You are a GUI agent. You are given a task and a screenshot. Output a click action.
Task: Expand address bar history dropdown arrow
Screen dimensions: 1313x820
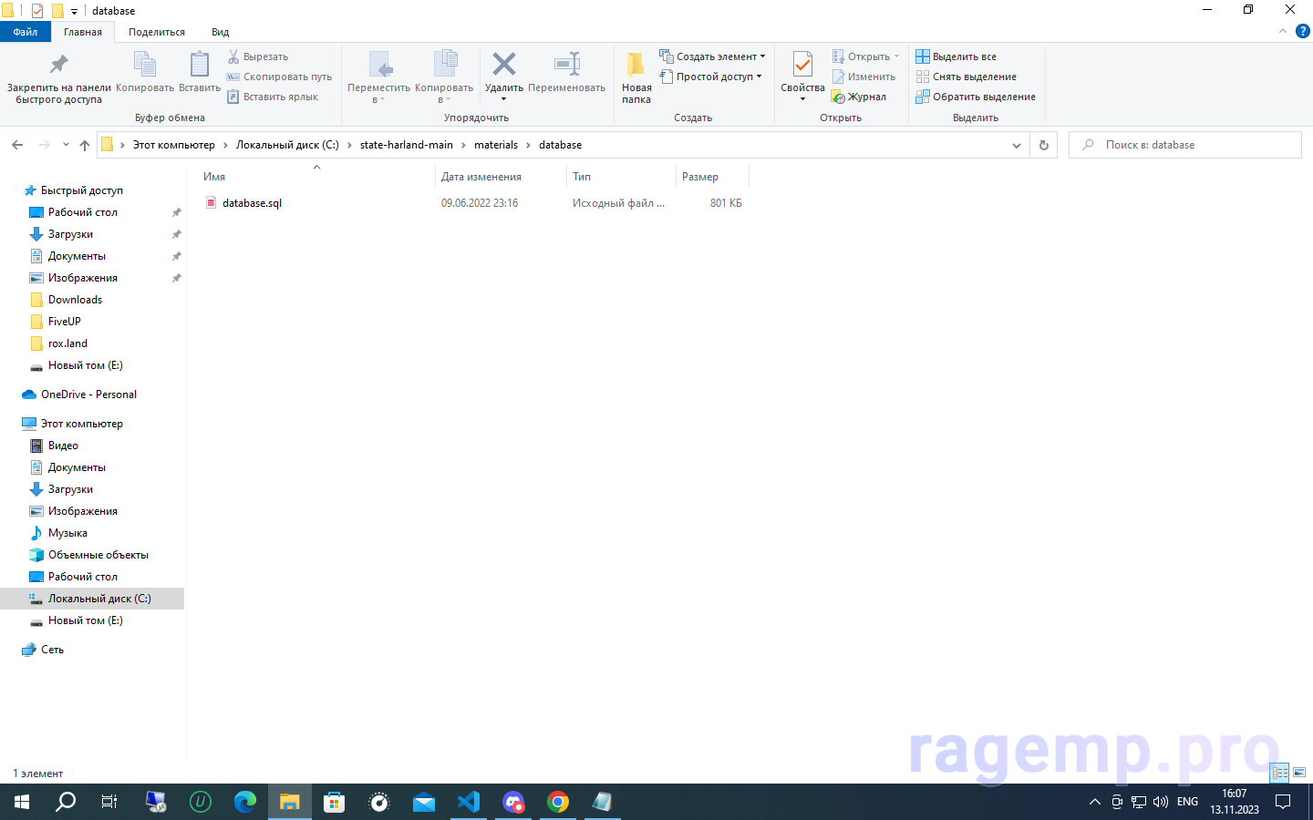(1017, 145)
